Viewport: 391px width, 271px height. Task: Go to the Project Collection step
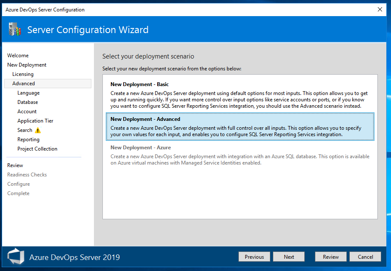tap(37, 149)
